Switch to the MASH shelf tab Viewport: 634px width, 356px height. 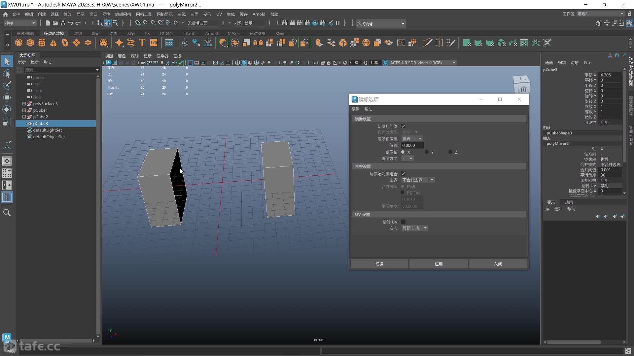(x=233, y=33)
